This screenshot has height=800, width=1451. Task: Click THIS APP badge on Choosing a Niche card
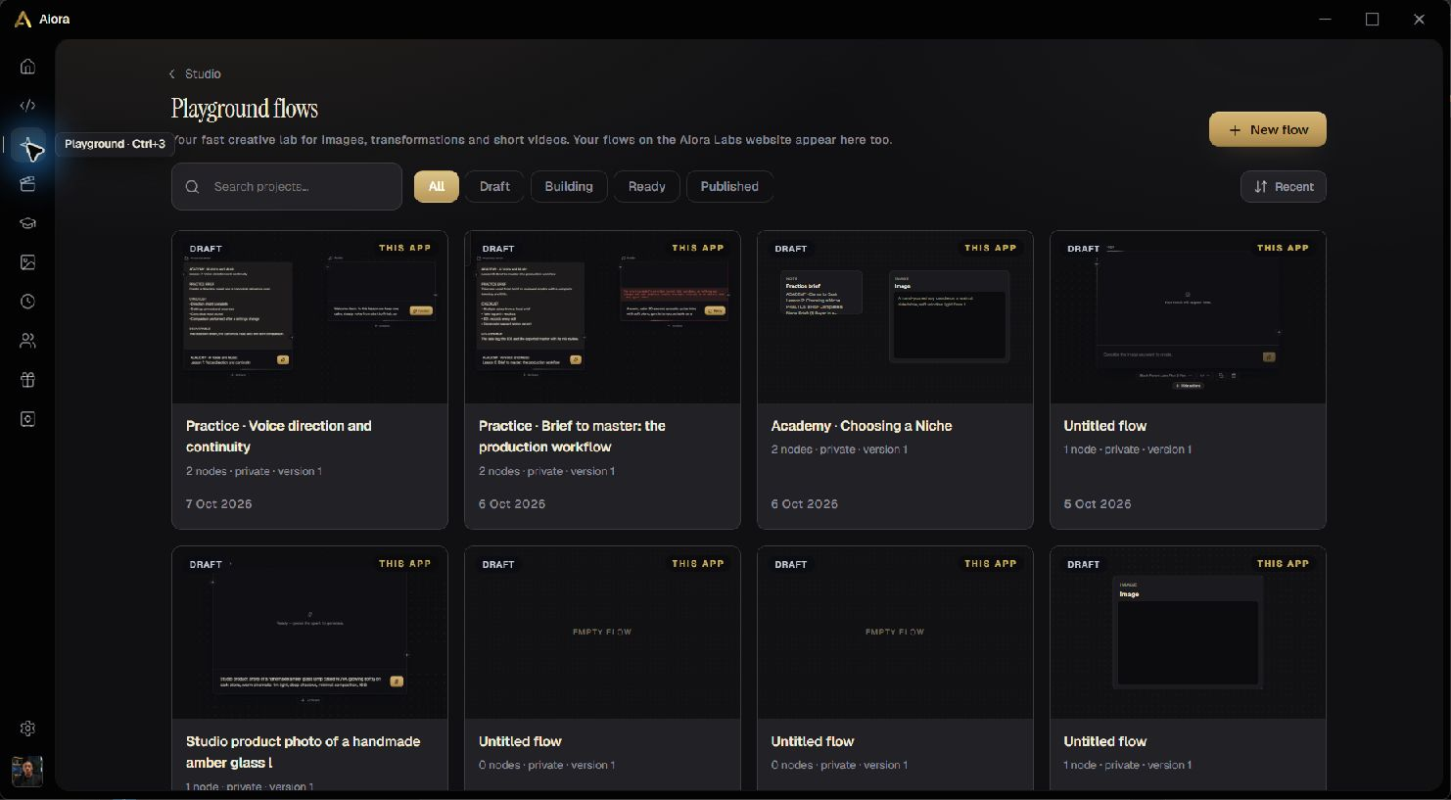990,248
